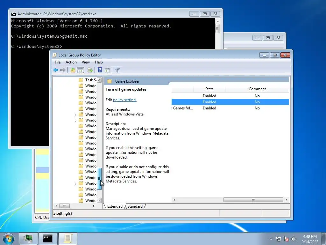
Task: Sort by the State column header
Action: click(209, 89)
